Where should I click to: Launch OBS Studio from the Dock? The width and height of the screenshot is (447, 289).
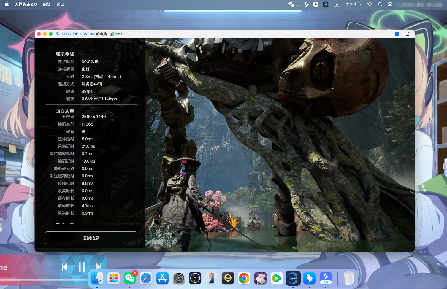[x=195, y=278]
